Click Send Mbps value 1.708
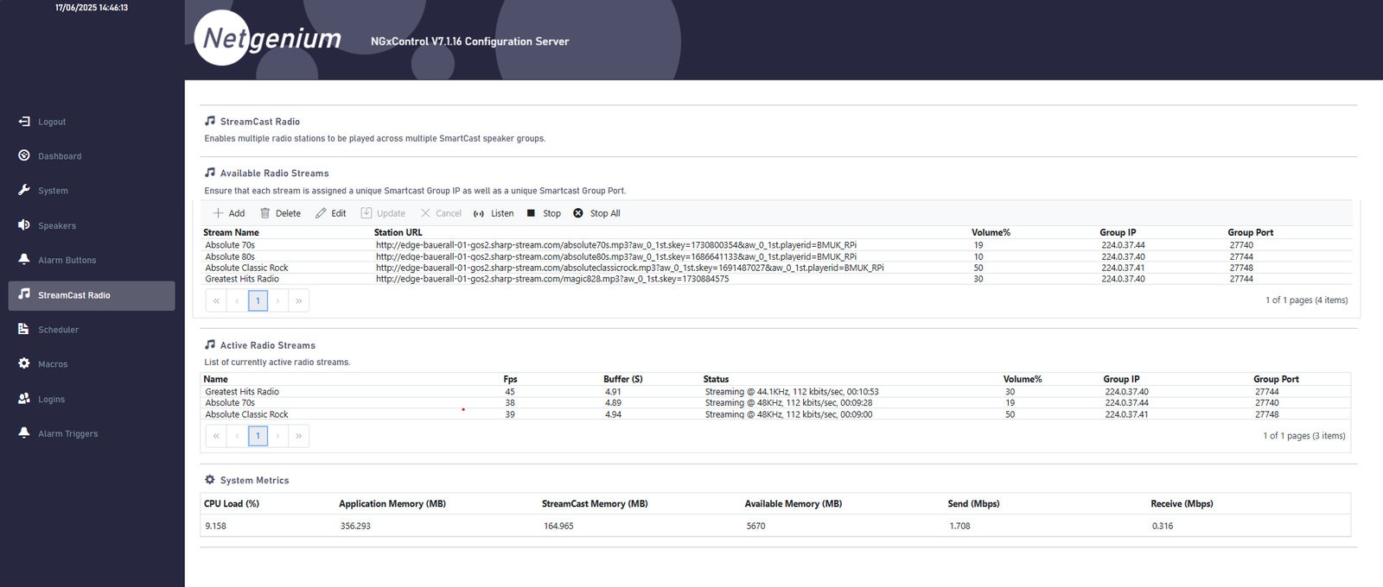 (x=959, y=526)
